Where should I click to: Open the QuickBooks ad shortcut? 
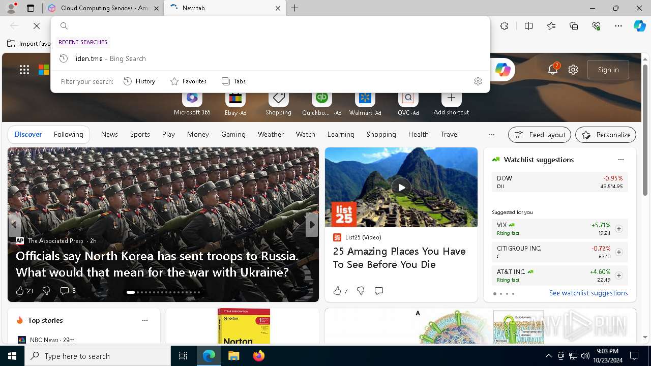(321, 104)
